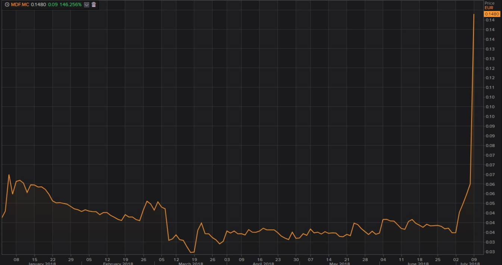Open the MDF.MC series options dropdown
Viewport: 502px width, 265px height.
(x=87, y=4)
